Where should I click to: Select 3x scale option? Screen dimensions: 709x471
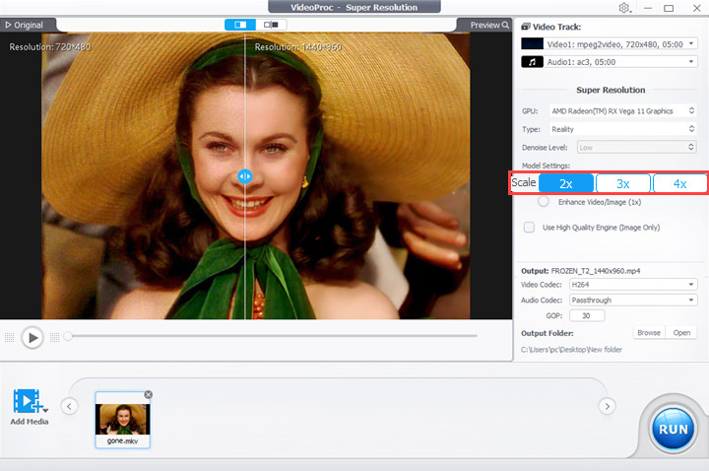[x=622, y=183]
